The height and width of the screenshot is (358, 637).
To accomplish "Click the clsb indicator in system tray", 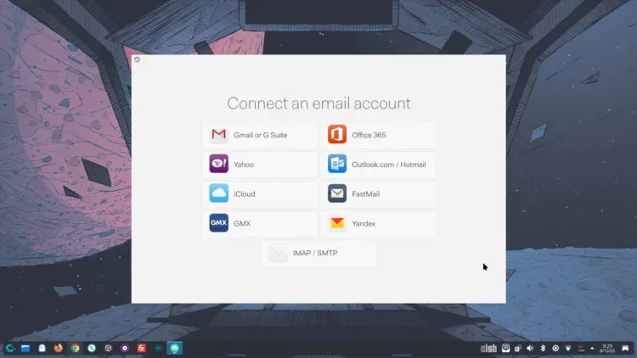I will (x=488, y=349).
